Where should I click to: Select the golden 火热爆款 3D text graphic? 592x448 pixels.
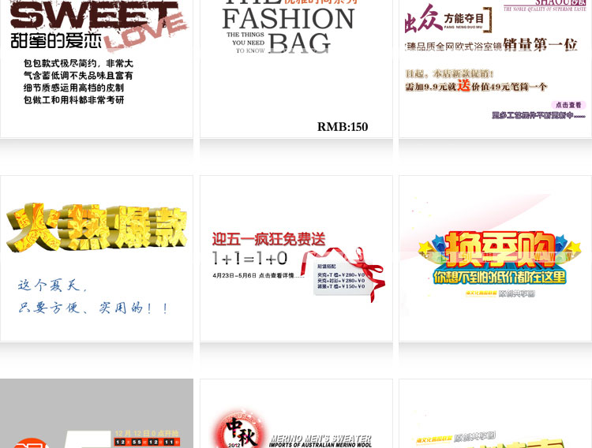(96, 228)
